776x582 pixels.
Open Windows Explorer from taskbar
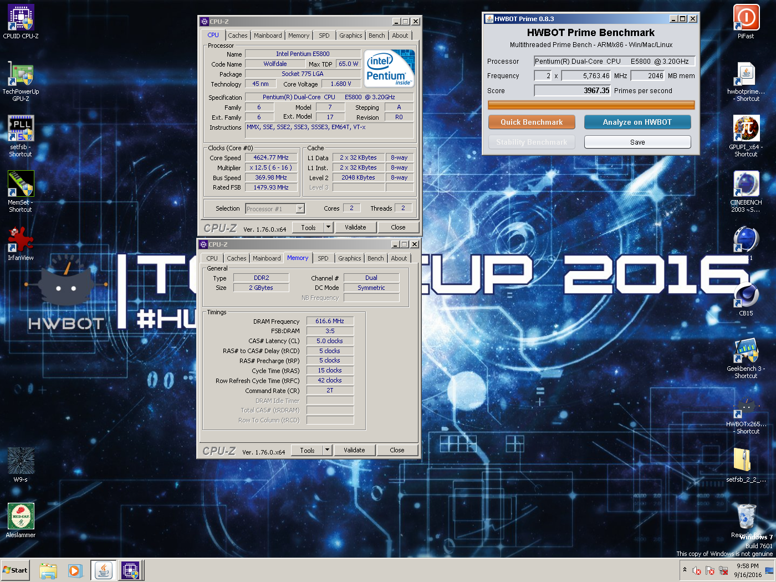pos(49,570)
